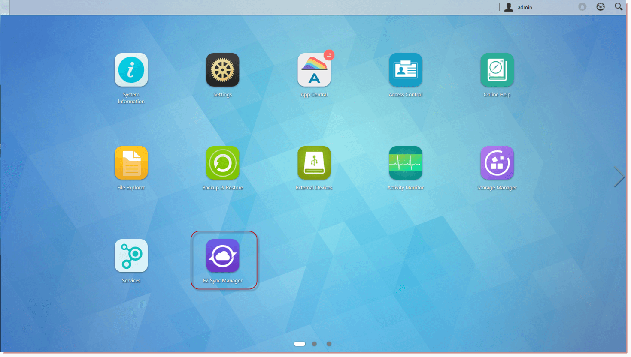Click the 'EZ Sync Manager' label
The height and width of the screenshot is (357, 631).
222,281
